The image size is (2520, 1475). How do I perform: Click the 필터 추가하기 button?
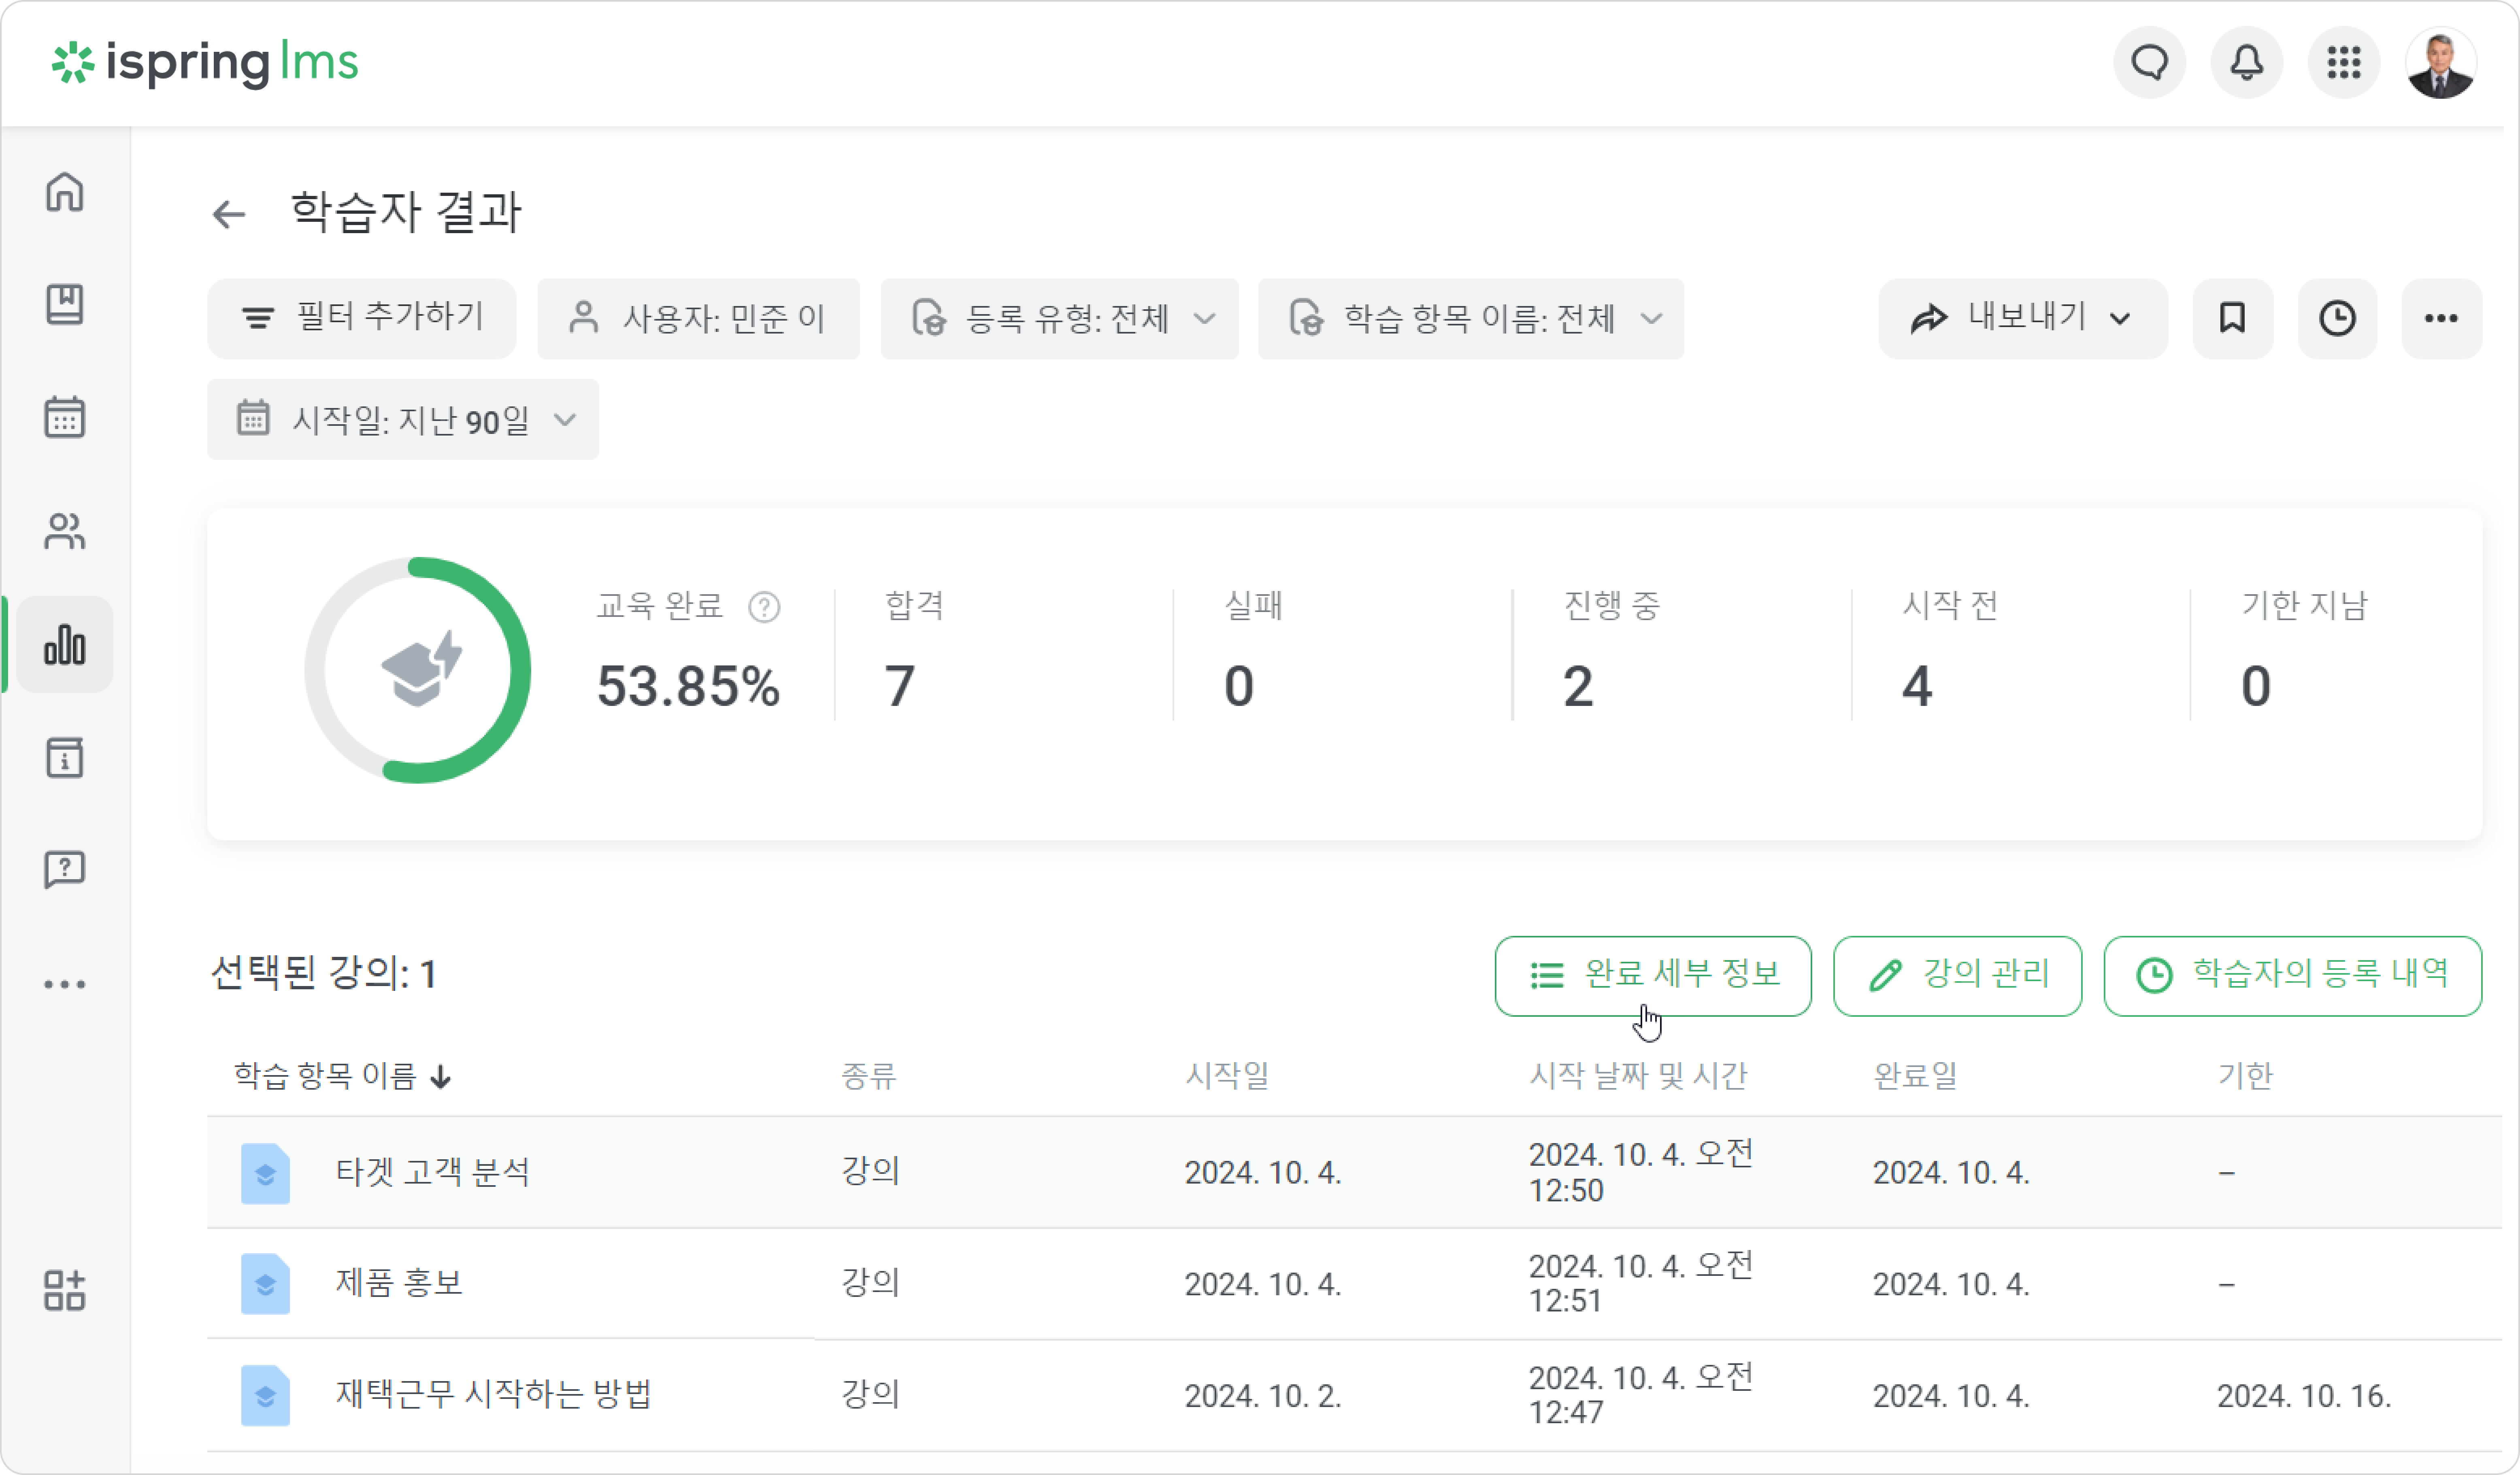point(362,319)
